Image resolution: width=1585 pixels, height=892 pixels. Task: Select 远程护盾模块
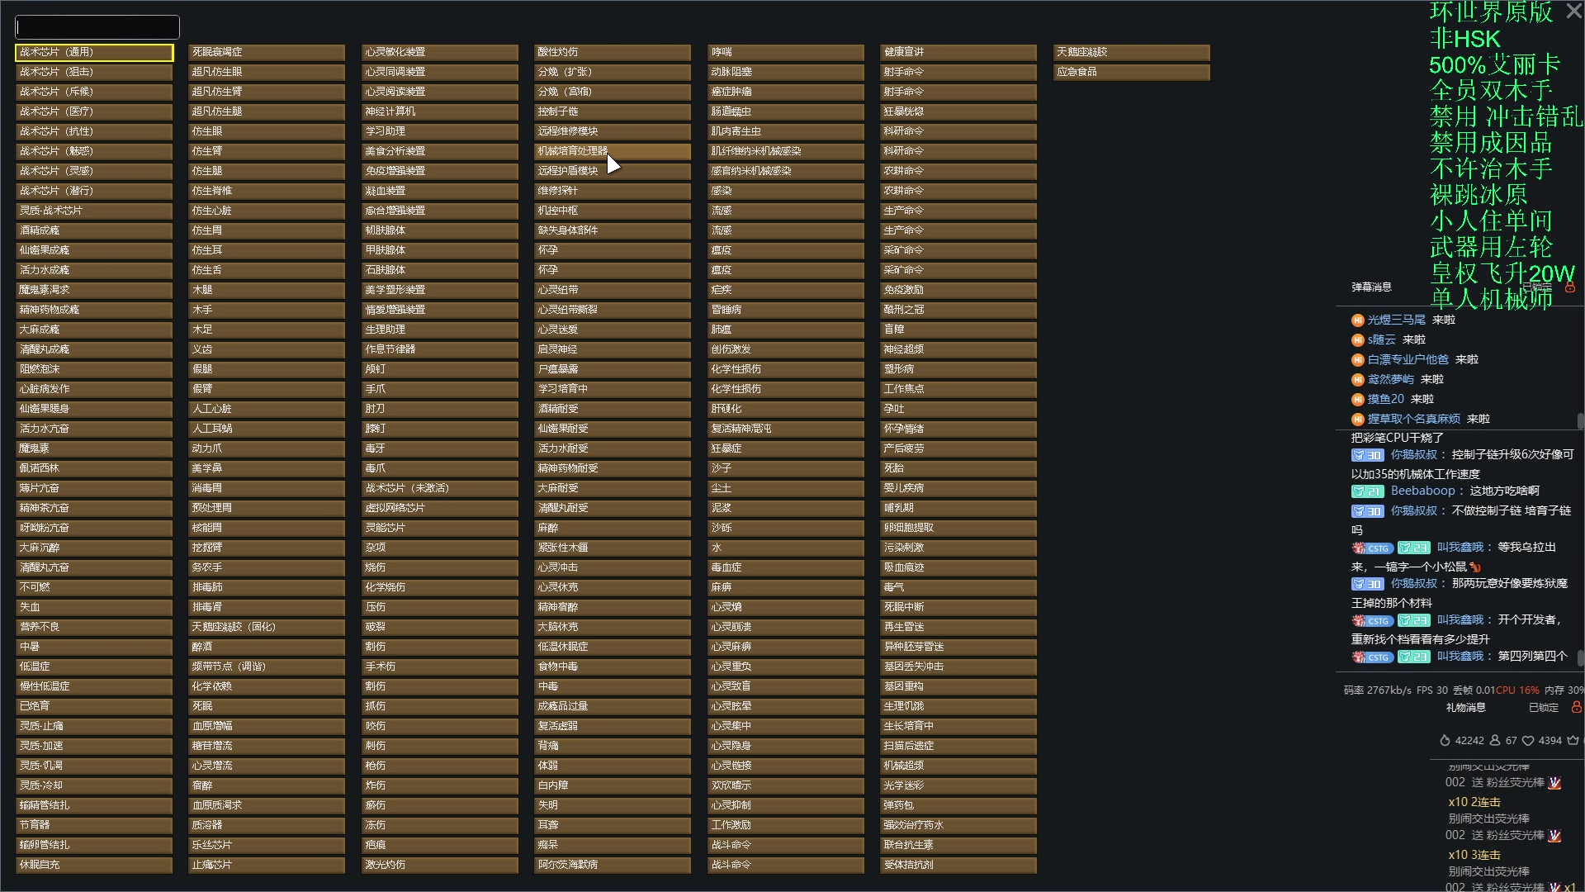coord(613,171)
